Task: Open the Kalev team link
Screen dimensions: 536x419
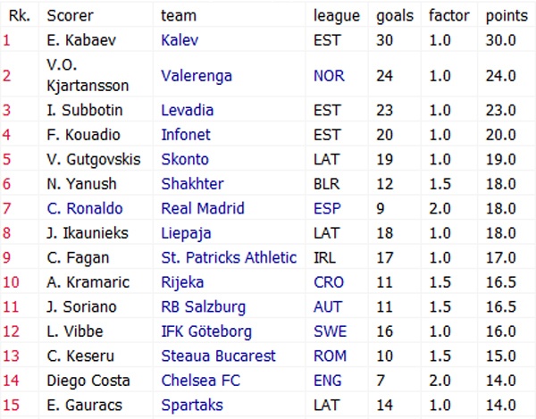Action: [x=179, y=40]
